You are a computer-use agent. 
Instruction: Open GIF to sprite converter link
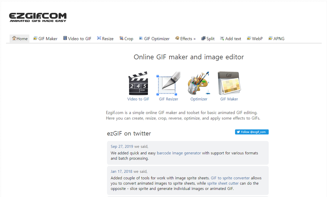click(230, 178)
